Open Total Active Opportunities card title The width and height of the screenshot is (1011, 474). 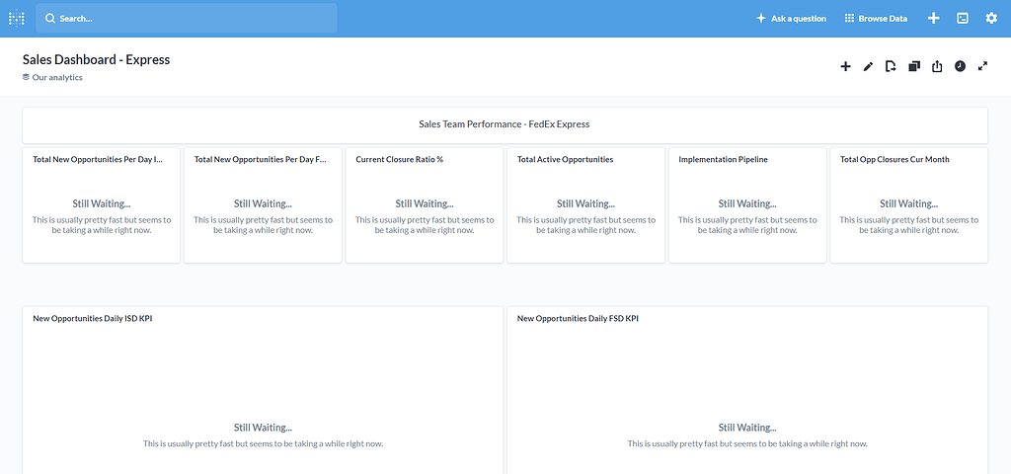pyautogui.click(x=566, y=159)
